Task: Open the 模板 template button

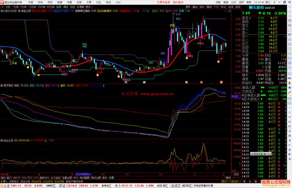Action: (228, 178)
